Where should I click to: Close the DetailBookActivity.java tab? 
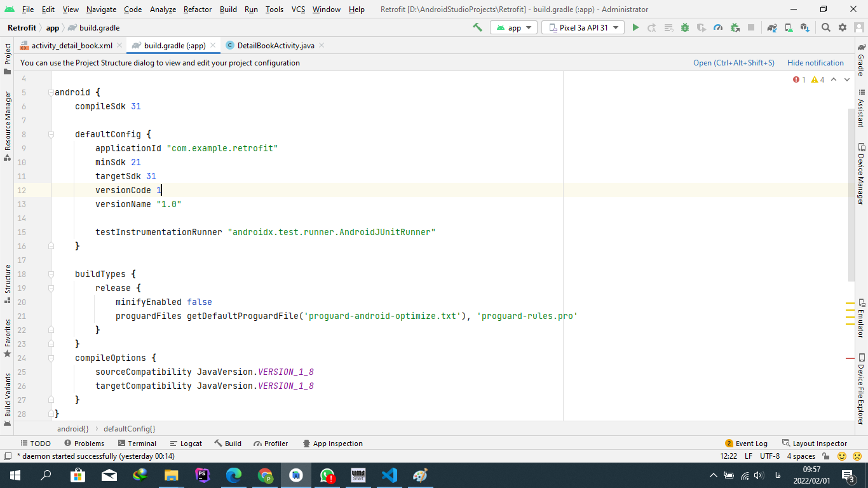coord(321,46)
